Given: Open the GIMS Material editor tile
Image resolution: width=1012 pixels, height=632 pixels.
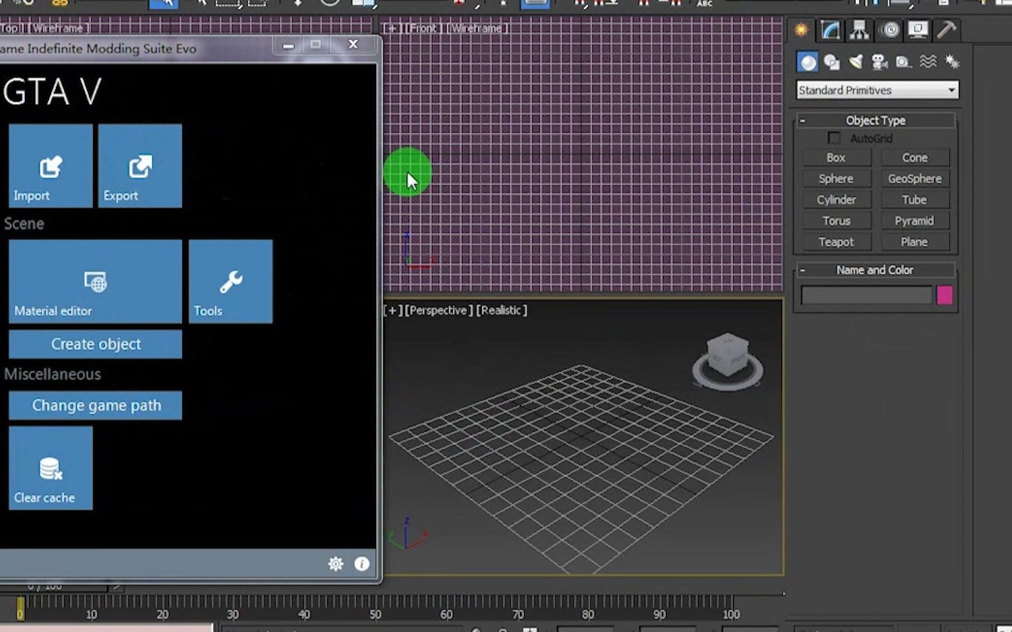Looking at the screenshot, I should (x=95, y=282).
